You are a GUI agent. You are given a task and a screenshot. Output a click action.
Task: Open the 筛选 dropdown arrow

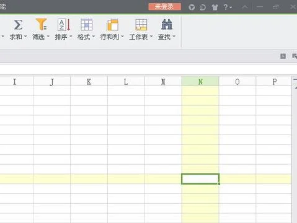coord(48,37)
